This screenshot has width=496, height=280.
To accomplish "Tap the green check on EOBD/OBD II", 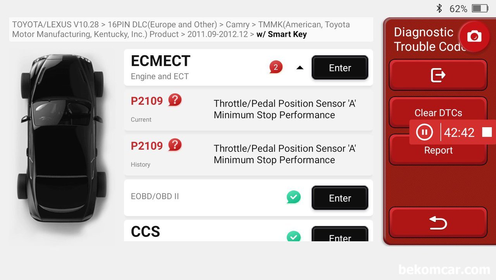I will 293,197.
